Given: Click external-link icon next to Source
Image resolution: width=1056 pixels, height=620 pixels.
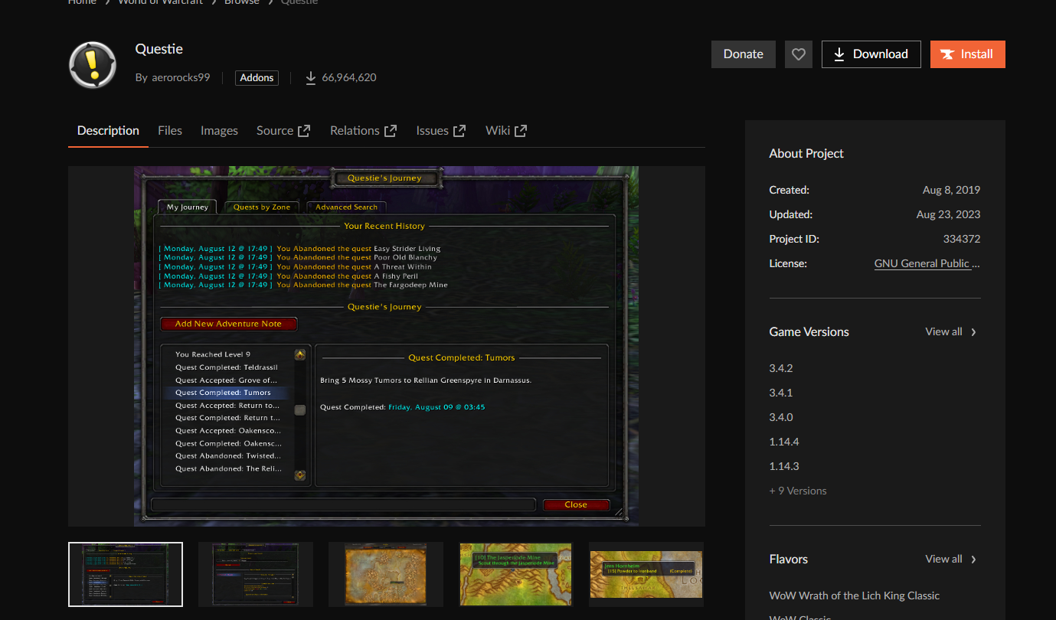Looking at the screenshot, I should click(x=304, y=131).
